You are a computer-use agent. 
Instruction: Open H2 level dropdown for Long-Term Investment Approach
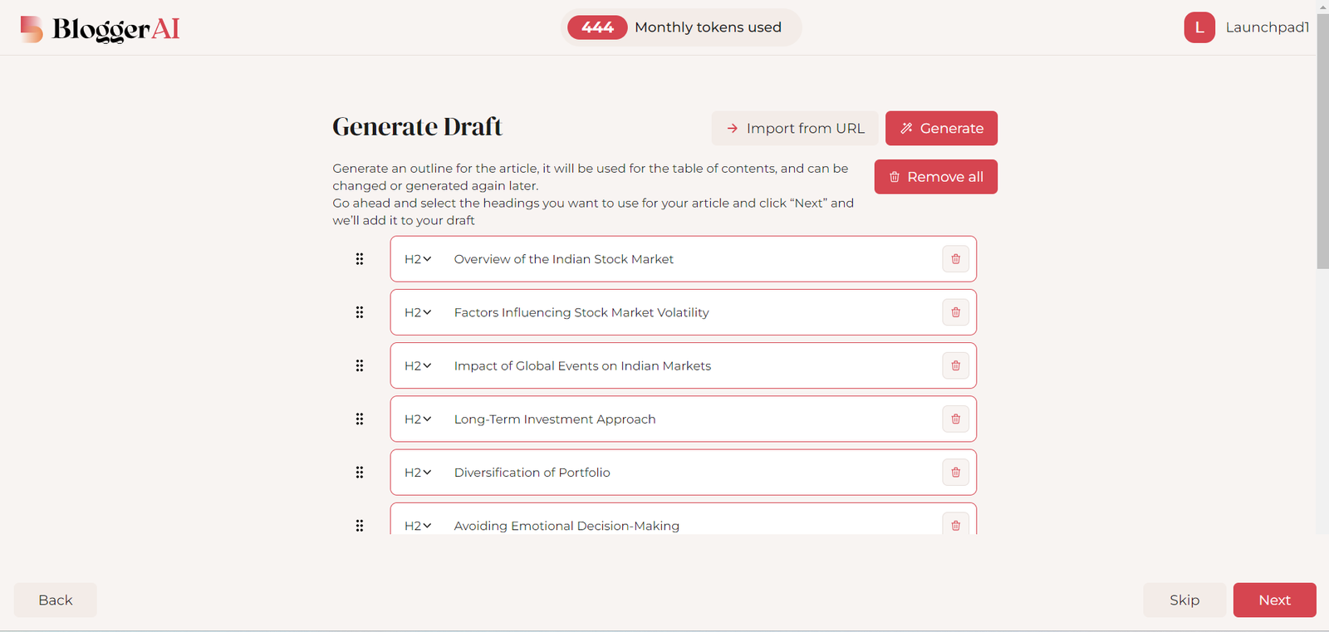(418, 419)
